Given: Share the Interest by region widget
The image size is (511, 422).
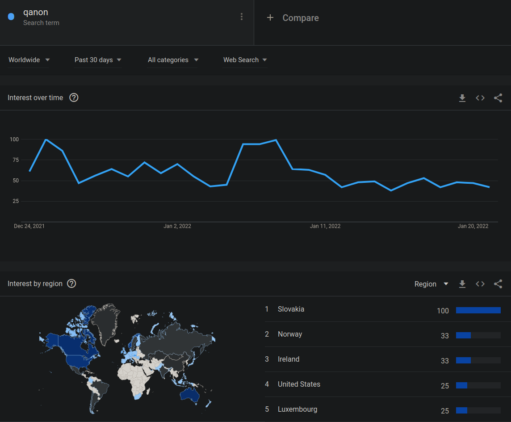Looking at the screenshot, I should [x=498, y=284].
